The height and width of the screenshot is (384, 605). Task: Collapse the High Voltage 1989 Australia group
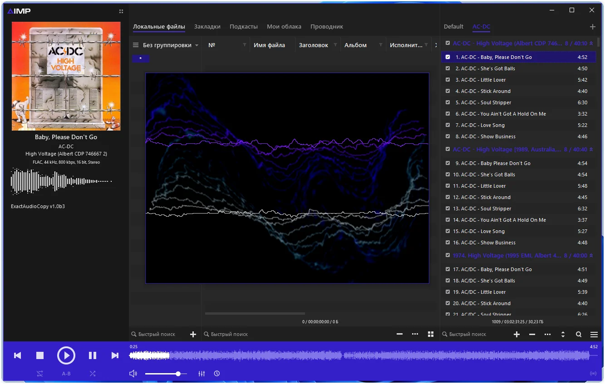pos(591,150)
